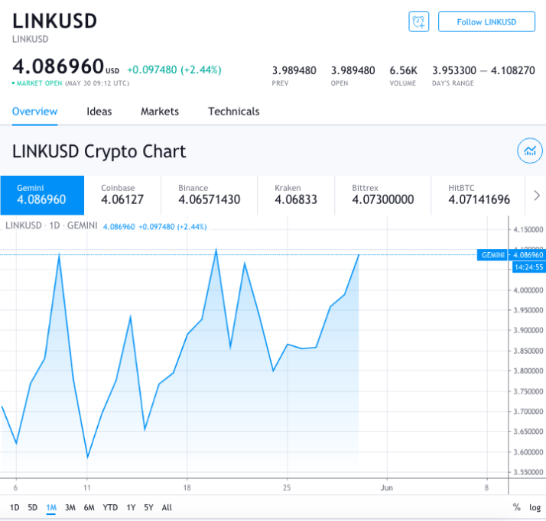
Task: Select the Bittrex exchange price
Action: coord(382,195)
